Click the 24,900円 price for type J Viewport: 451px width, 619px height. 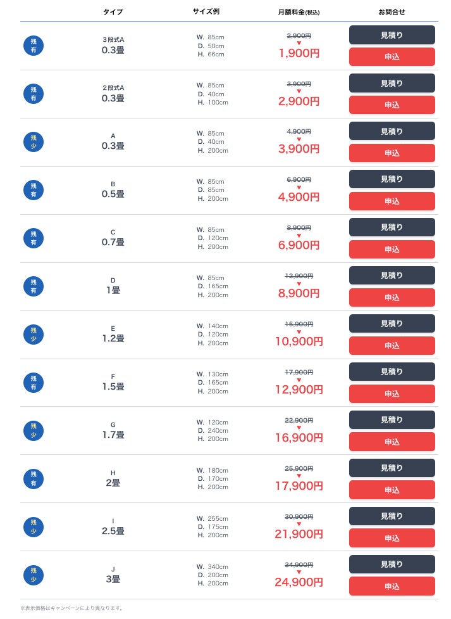click(x=299, y=582)
